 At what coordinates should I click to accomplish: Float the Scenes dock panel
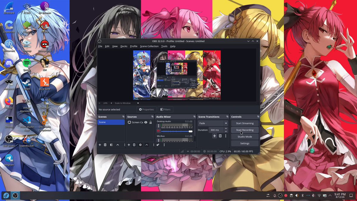123,117
